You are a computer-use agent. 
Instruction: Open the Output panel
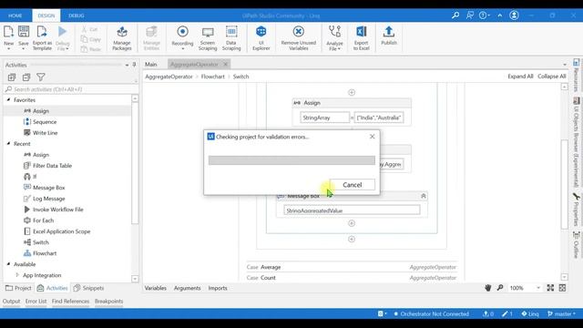12,302
